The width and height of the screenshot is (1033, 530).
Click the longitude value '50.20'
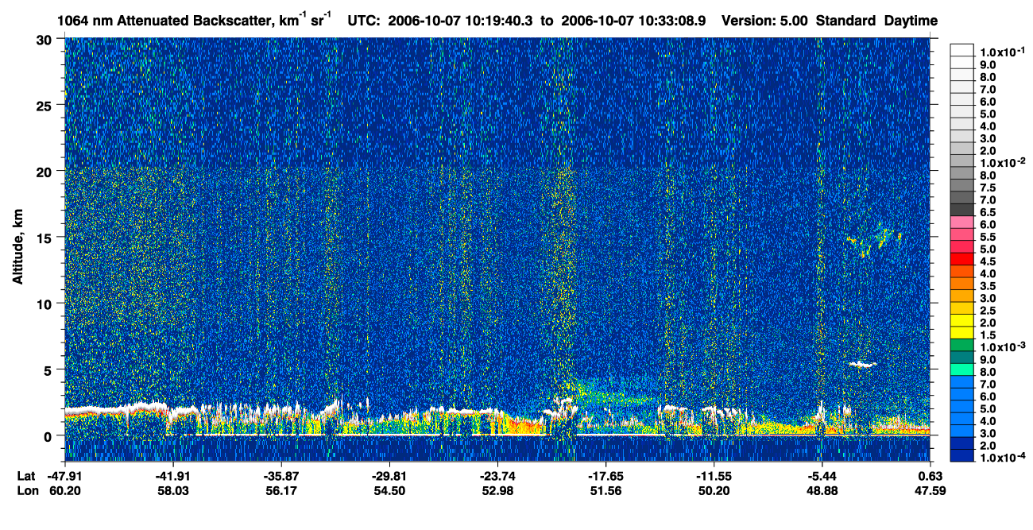click(x=714, y=490)
